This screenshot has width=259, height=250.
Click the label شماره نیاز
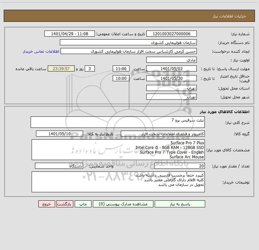pyautogui.click(x=240, y=34)
